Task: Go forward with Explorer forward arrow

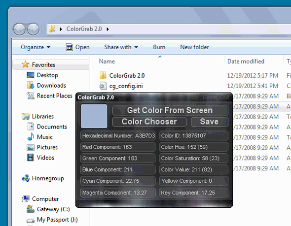Action: tap(33, 29)
